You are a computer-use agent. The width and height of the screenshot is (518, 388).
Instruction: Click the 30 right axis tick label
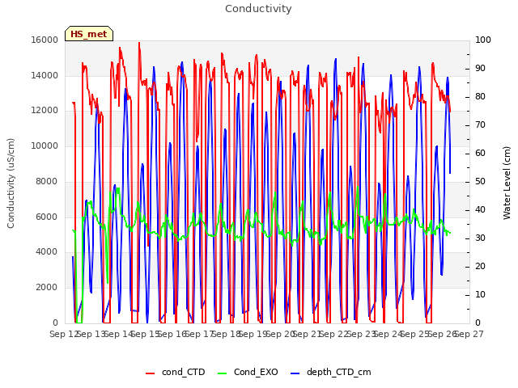point(480,238)
